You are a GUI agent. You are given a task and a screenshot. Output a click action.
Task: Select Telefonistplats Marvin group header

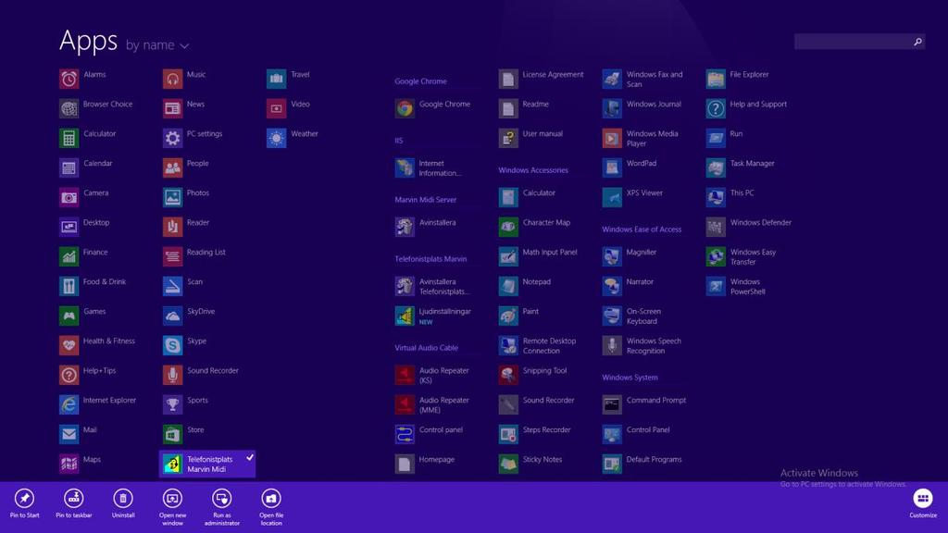(430, 259)
